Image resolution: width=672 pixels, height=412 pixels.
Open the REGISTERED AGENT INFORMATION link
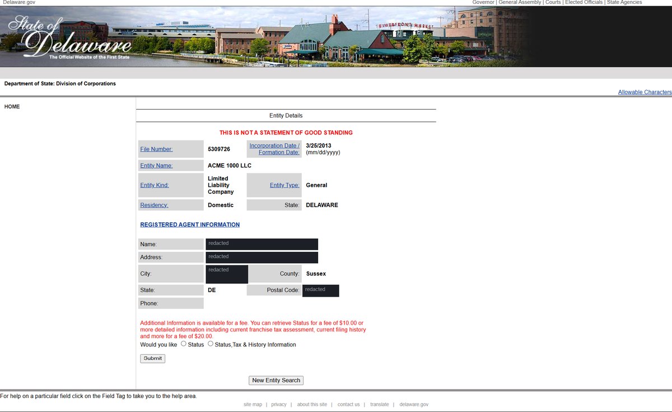click(190, 224)
